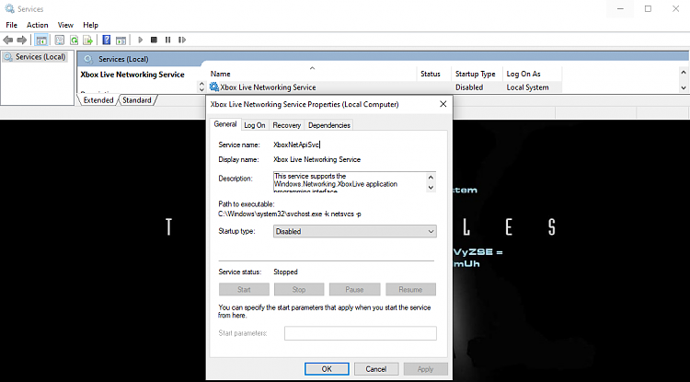Click the Path to executable svchost.exe text
690x382 pixels.
(x=290, y=214)
